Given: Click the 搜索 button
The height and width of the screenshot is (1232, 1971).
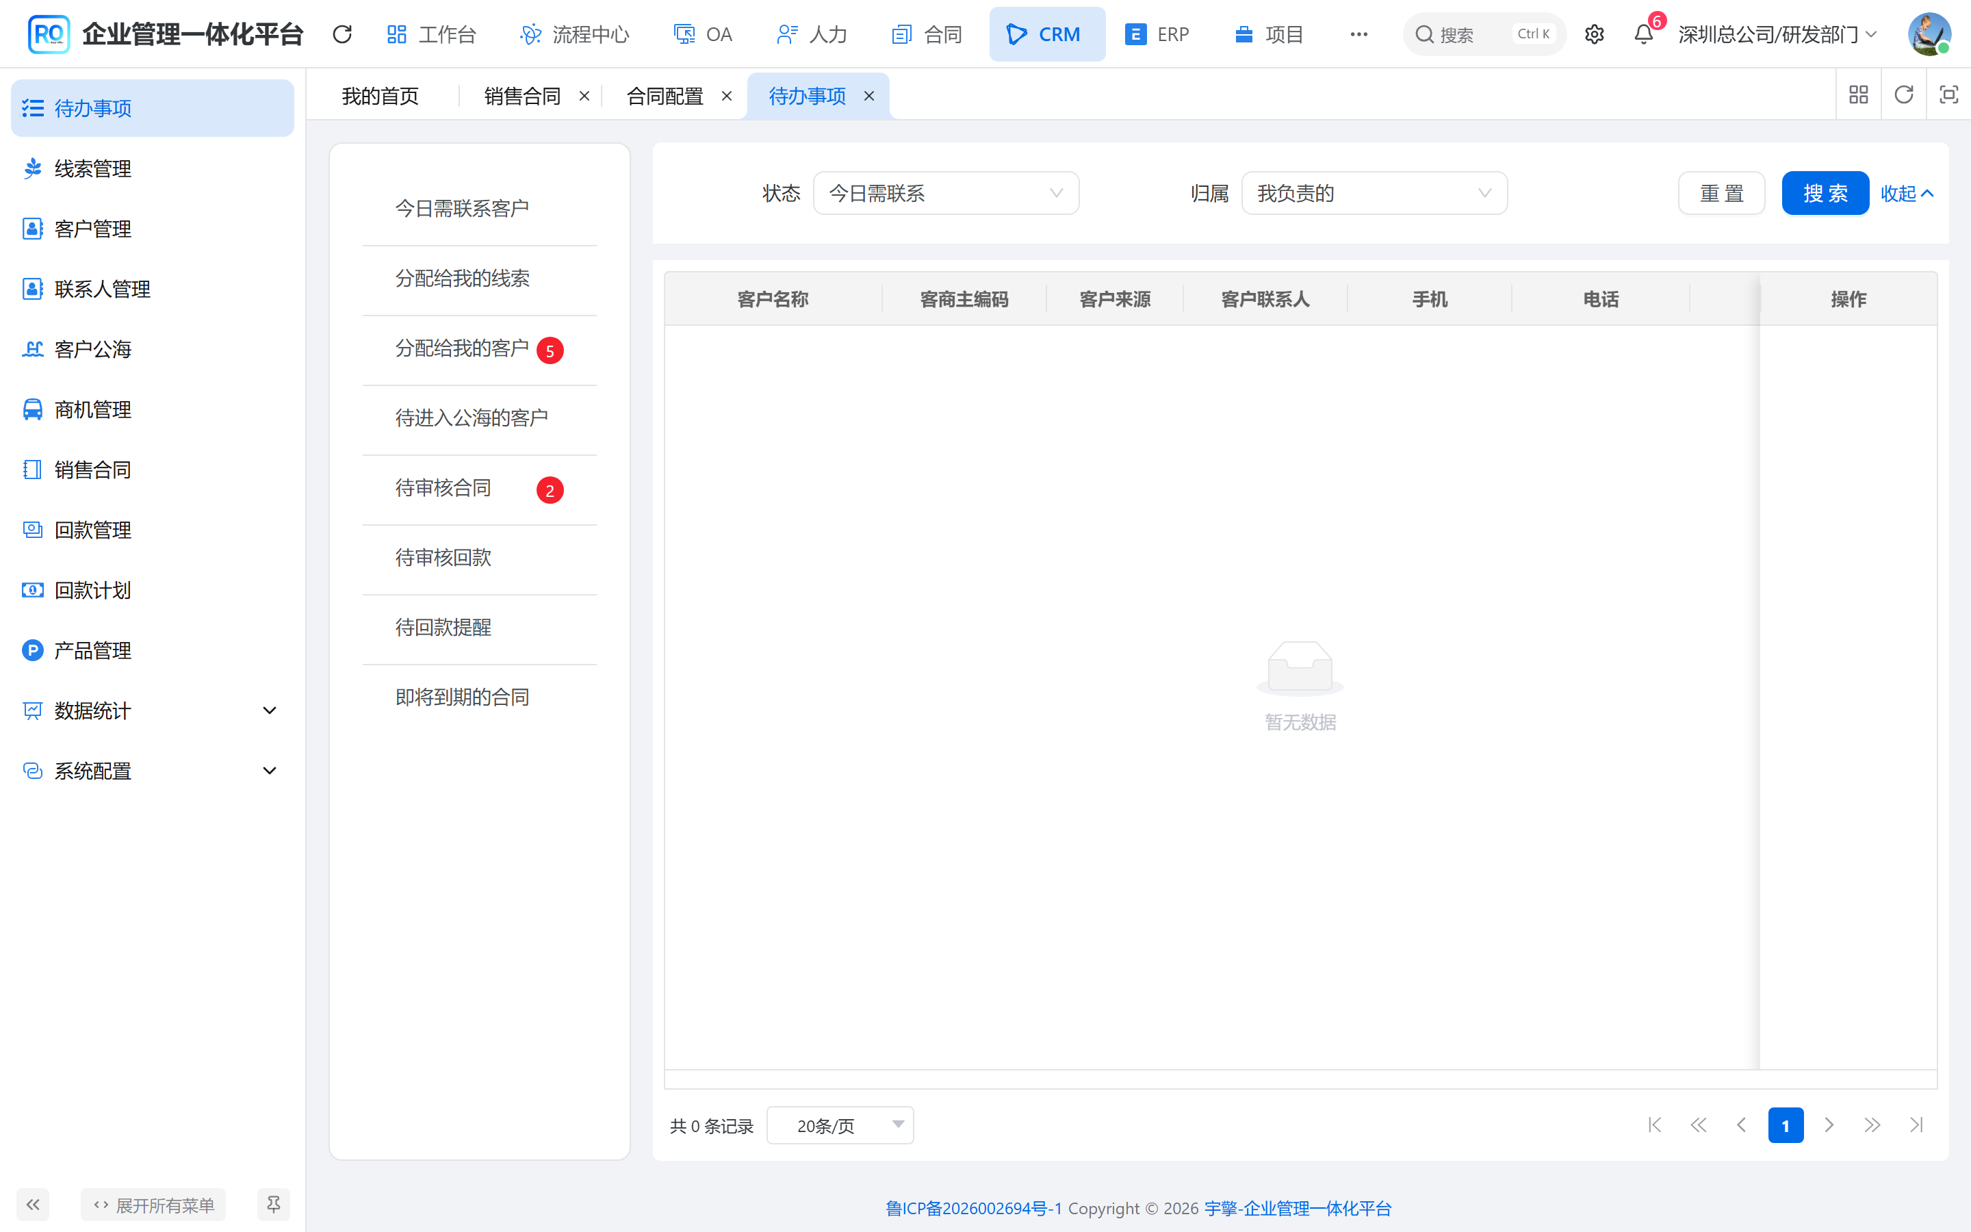Looking at the screenshot, I should click(1825, 193).
